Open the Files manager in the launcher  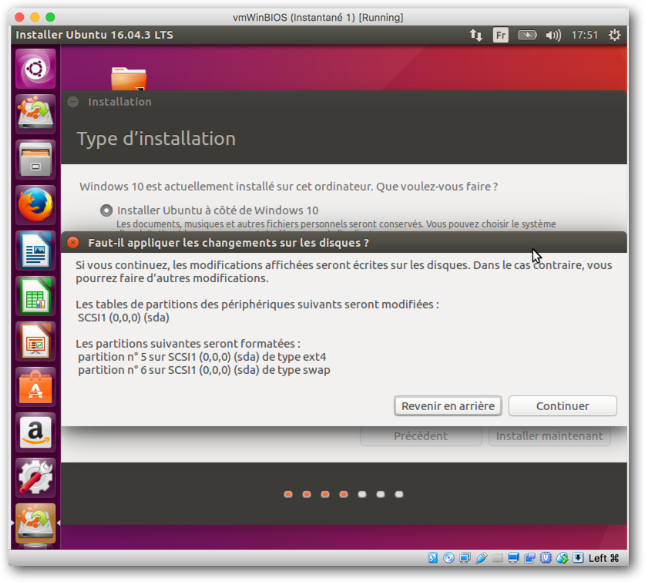click(35, 160)
